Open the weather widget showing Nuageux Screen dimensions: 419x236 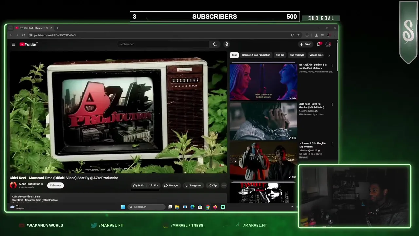17,207
